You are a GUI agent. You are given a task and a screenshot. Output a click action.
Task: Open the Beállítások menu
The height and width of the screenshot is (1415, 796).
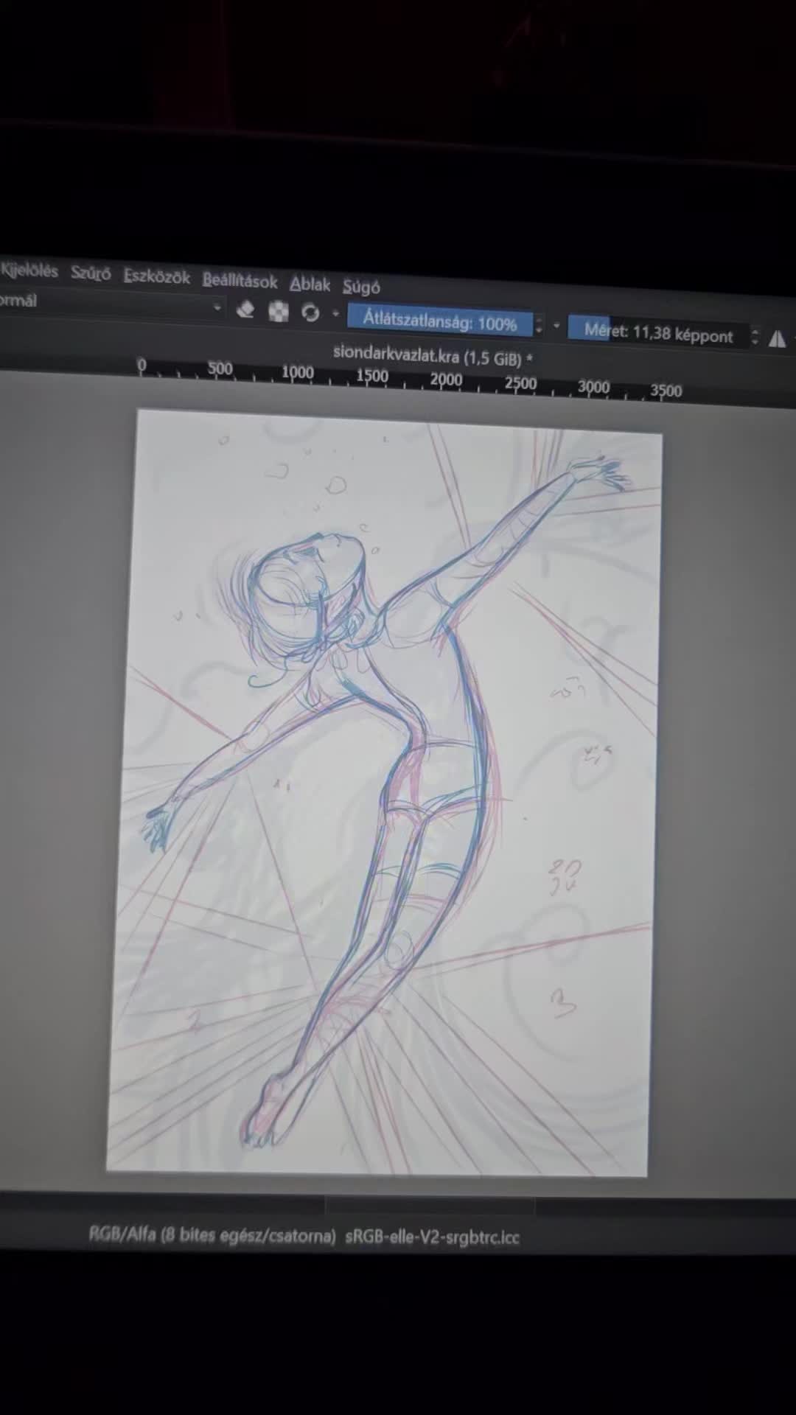pyautogui.click(x=240, y=281)
